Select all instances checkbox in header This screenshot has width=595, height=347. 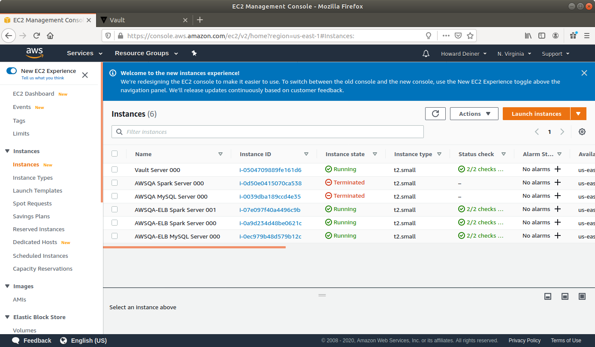pos(115,154)
